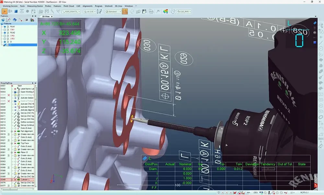Screen dimensions: 324x195
Task: Click the printer icon in toolbar
Action: 151,12
